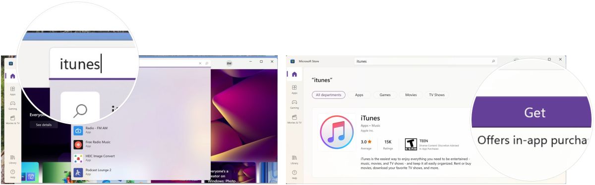Open Library in right window sidebar
The image size is (595, 185).
294,159
